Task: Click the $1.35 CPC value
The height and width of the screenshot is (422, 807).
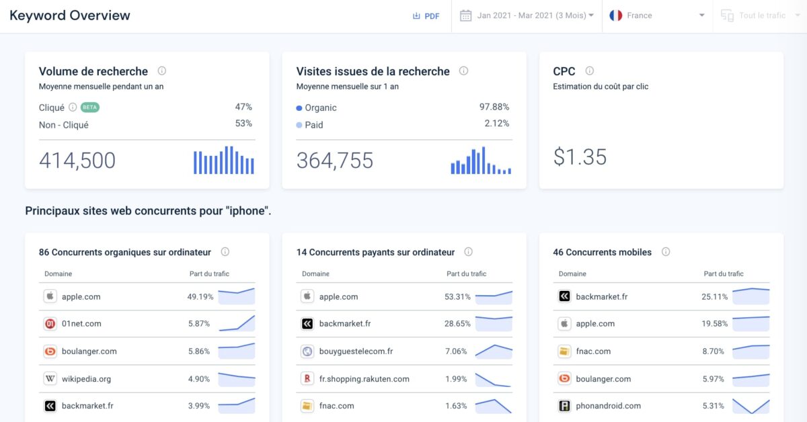Action: [580, 157]
